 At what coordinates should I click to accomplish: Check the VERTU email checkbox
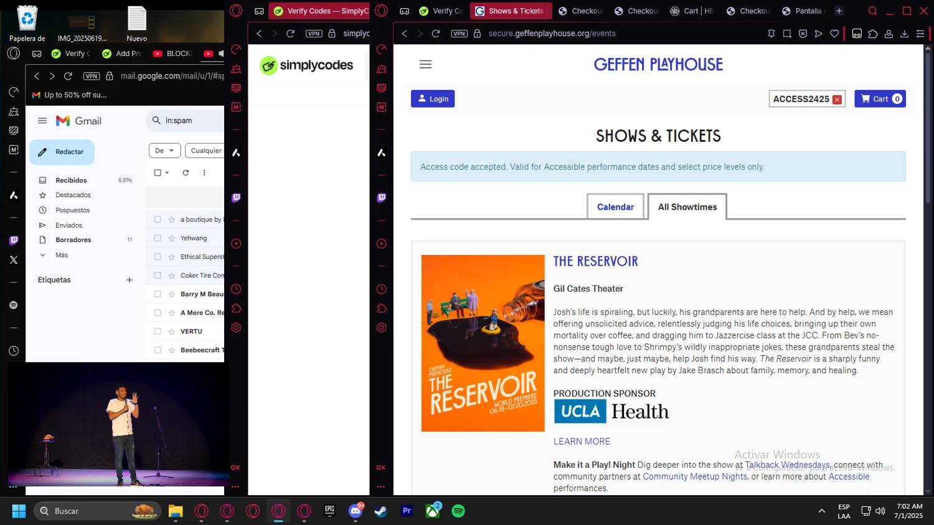click(x=158, y=332)
